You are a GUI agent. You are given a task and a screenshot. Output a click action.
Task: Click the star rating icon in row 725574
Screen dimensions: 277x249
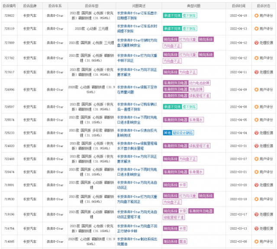(256, 120)
